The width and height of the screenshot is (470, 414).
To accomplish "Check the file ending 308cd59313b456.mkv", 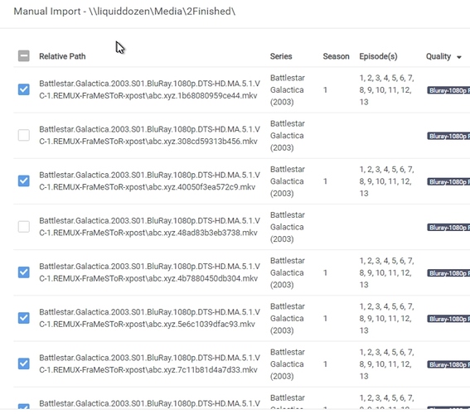I will click(x=24, y=135).
